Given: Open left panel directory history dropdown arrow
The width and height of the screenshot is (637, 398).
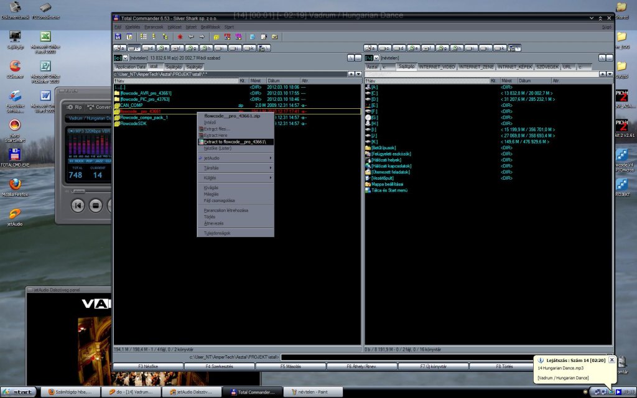Looking at the screenshot, I should click(x=358, y=74).
